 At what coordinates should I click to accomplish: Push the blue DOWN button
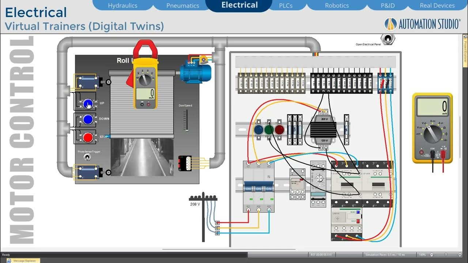tap(87, 119)
